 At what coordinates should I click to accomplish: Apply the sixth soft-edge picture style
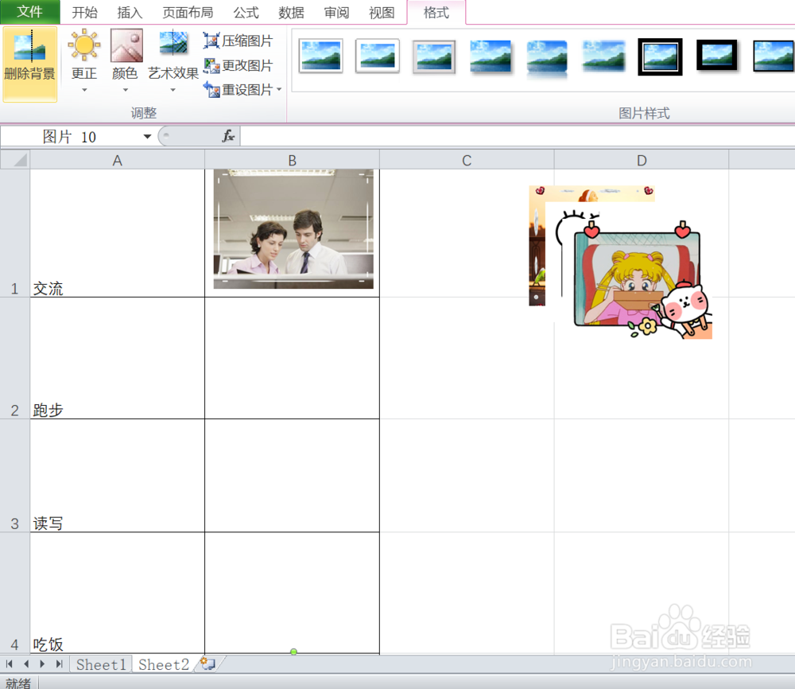pos(604,56)
